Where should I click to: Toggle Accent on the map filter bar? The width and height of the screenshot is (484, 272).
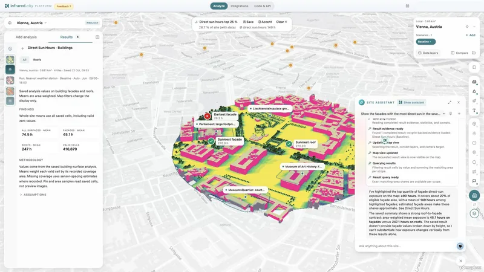pyautogui.click(x=265, y=22)
